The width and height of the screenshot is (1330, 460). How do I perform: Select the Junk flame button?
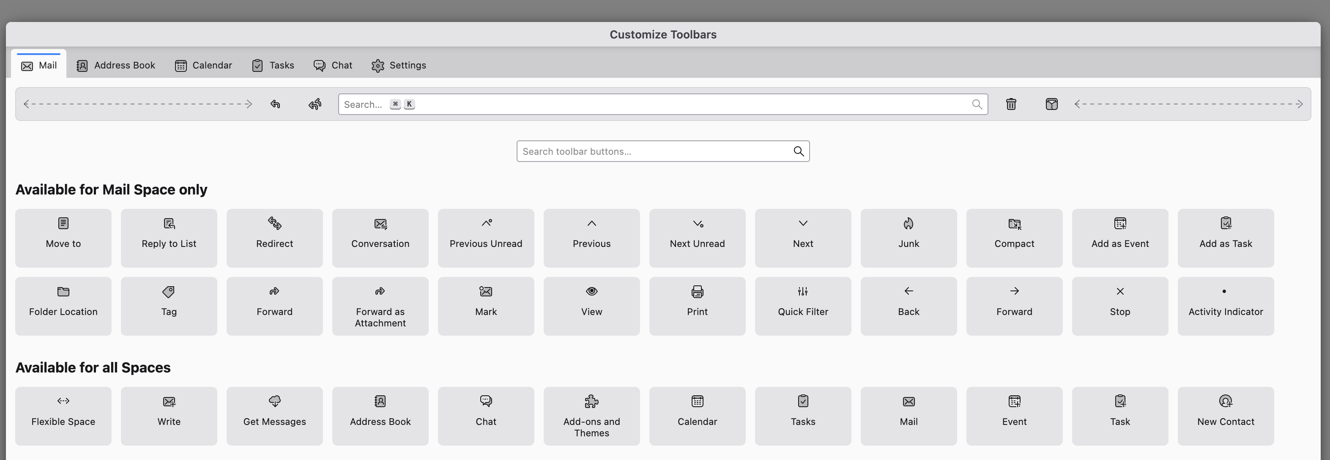click(x=908, y=238)
